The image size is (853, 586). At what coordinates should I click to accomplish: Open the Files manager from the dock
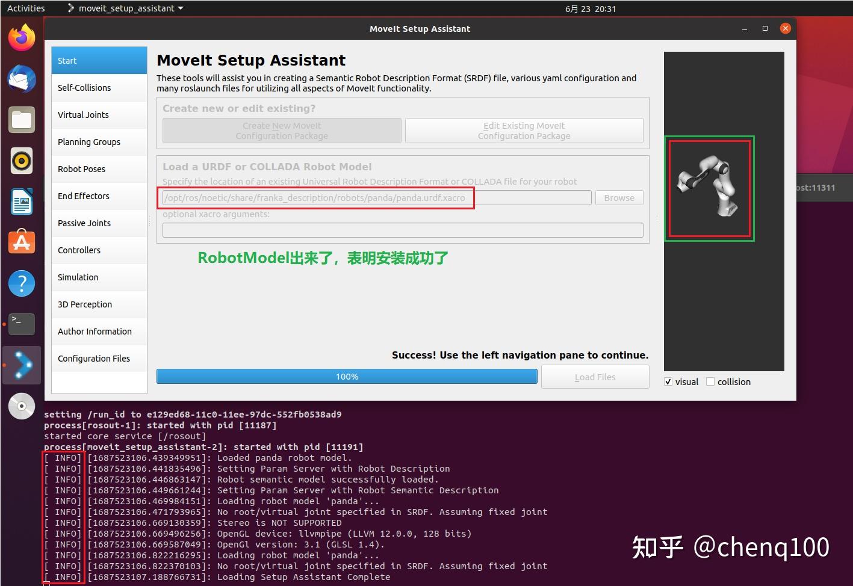coord(22,120)
